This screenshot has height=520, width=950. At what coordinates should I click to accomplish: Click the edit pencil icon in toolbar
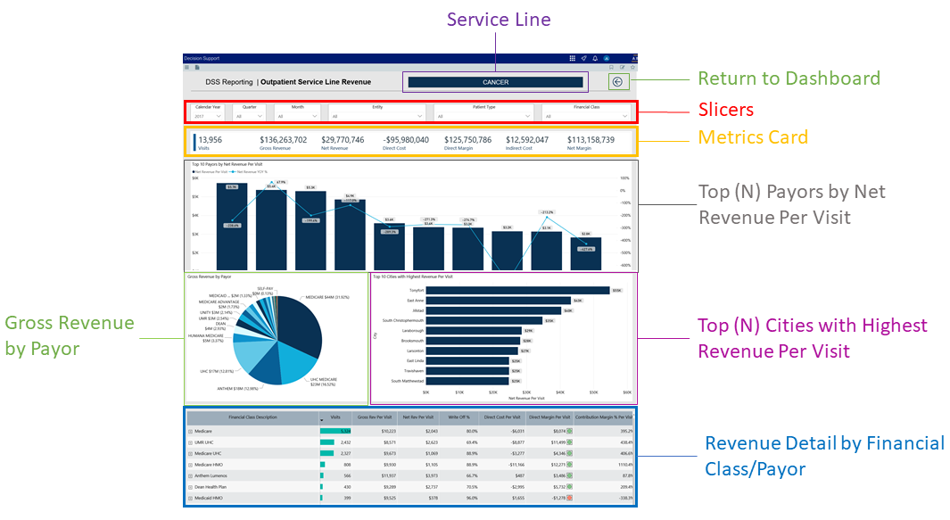click(x=623, y=67)
